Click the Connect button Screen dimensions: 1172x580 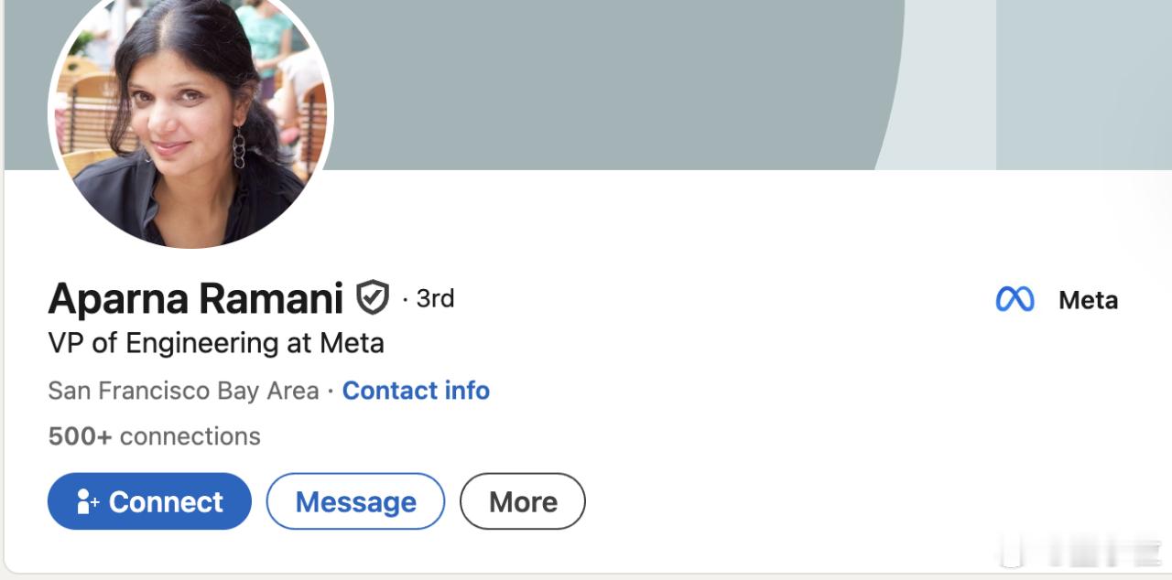pyautogui.click(x=149, y=501)
